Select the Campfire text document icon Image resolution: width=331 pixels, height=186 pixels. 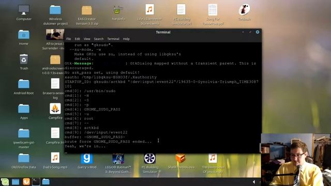(x=55, y=133)
